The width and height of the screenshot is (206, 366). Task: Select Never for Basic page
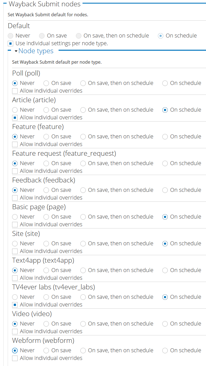(15, 217)
